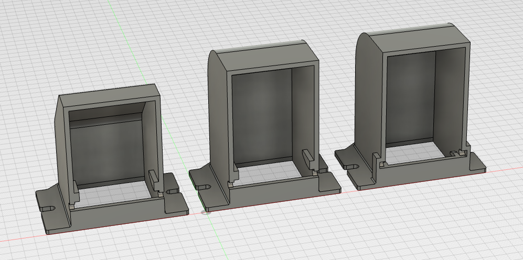Select the slot on the middle model's left flange
Viewport: 523px width, 260px height.
pos(204,186)
